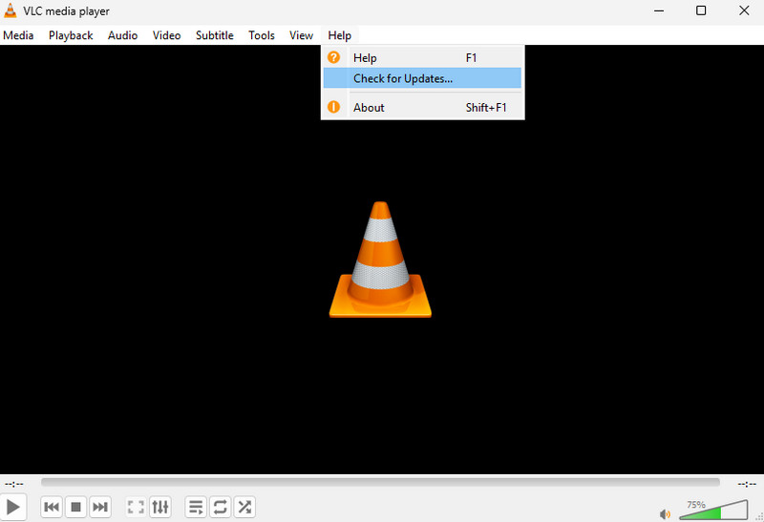
Task: Click the elapsed time label
Action: pos(14,484)
